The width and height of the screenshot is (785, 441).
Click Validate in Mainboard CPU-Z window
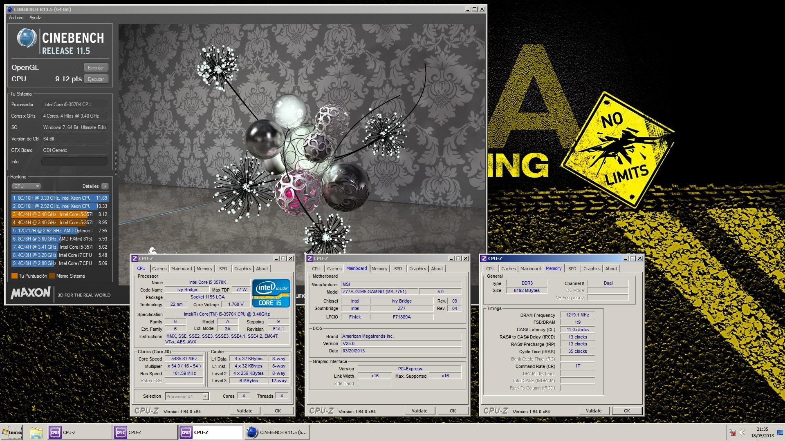[x=419, y=411]
